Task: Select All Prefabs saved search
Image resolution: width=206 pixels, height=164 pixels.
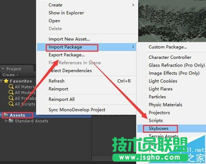Action: pos(25,98)
